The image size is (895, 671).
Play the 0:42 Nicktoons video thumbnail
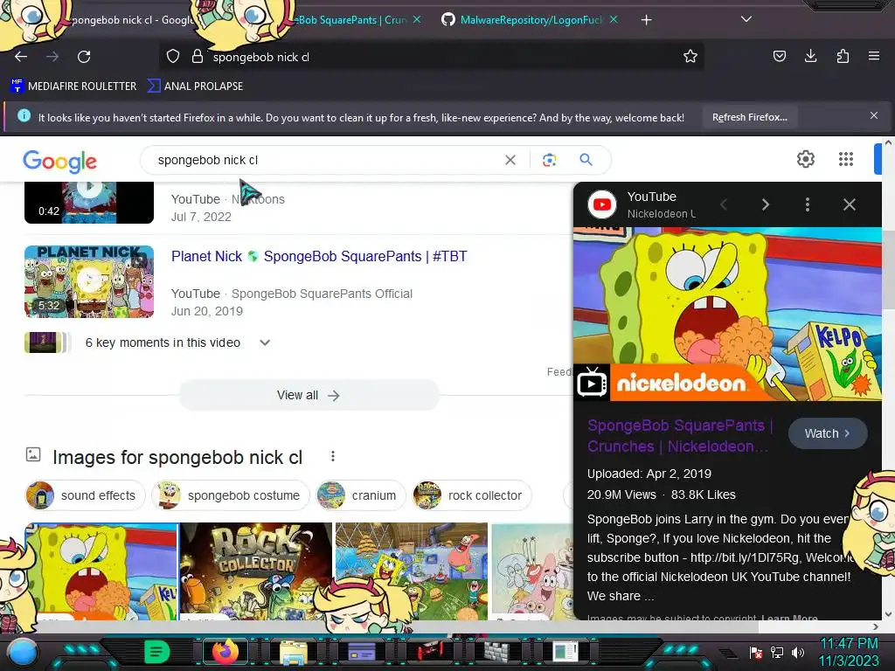(x=89, y=203)
